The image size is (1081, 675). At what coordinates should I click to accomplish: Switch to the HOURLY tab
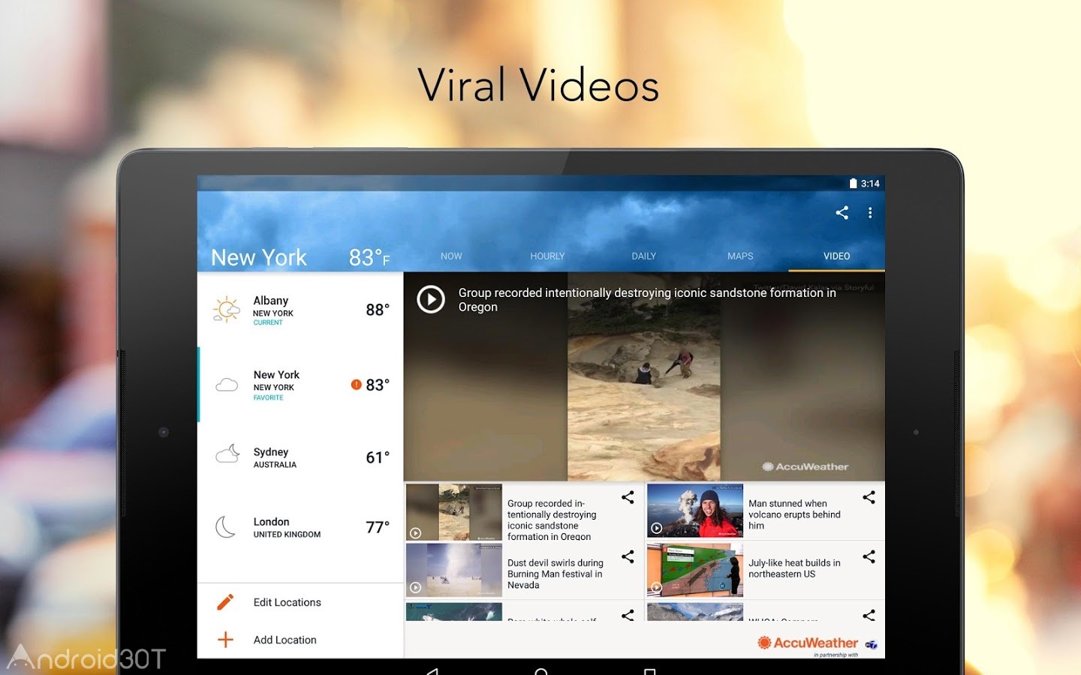click(x=547, y=256)
